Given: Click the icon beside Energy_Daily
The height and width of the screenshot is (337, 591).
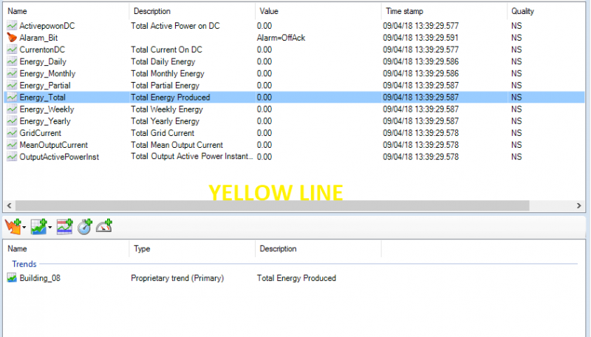Looking at the screenshot, I should pyautogui.click(x=12, y=61).
